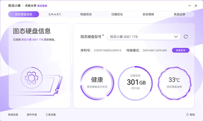Click the 33℃ temperature ring
The image size is (203, 121).
[x=174, y=83]
